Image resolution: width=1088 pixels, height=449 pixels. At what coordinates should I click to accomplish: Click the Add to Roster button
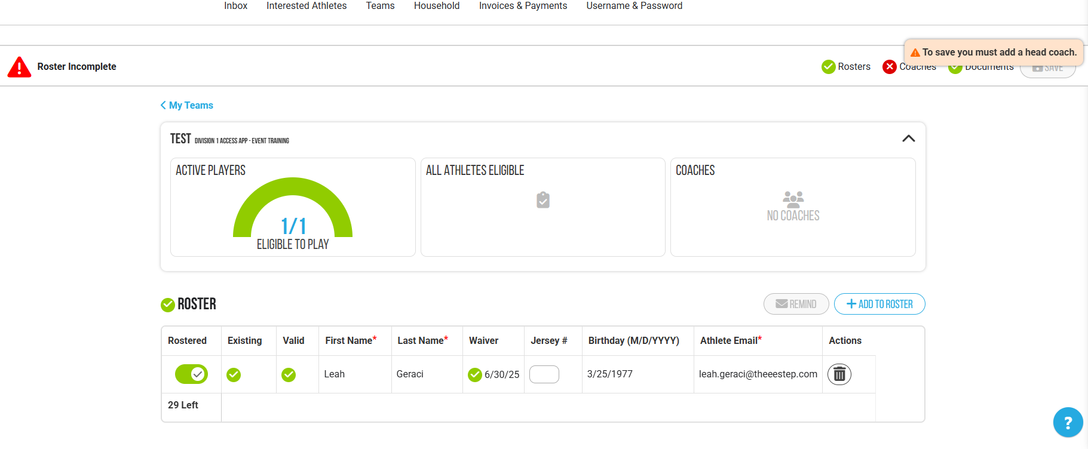pyautogui.click(x=879, y=304)
